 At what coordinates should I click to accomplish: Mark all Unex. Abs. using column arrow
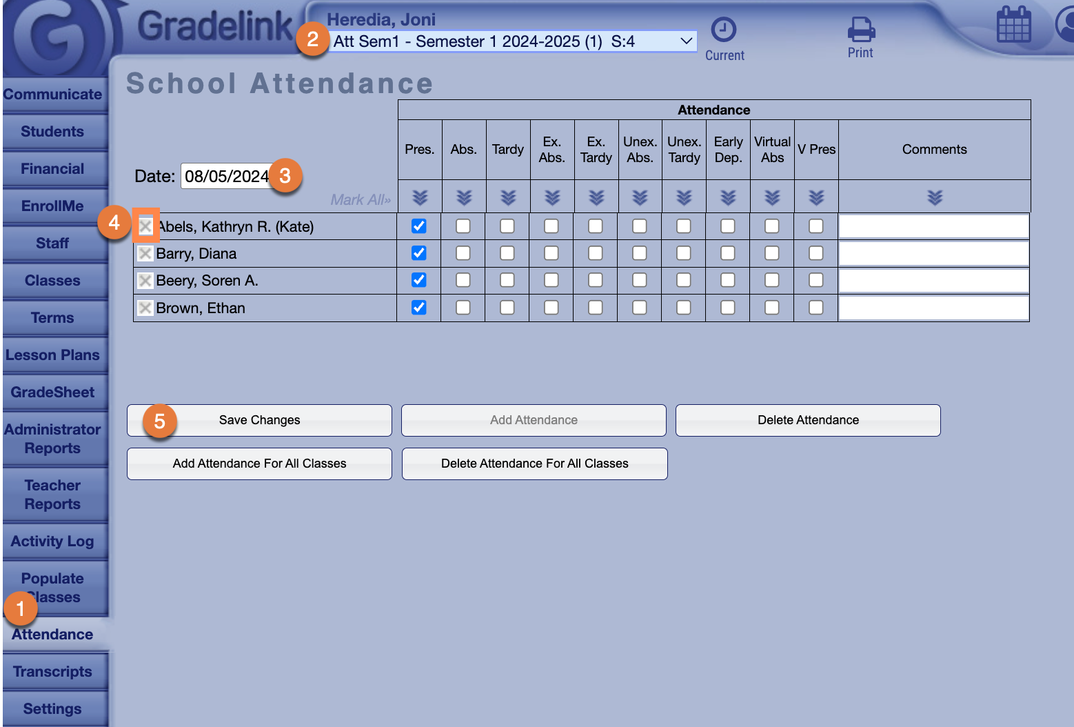(640, 198)
